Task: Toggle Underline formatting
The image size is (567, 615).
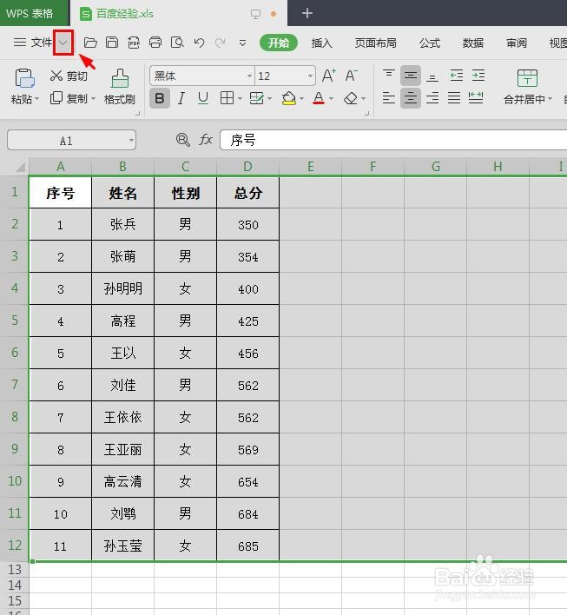Action: 202,98
